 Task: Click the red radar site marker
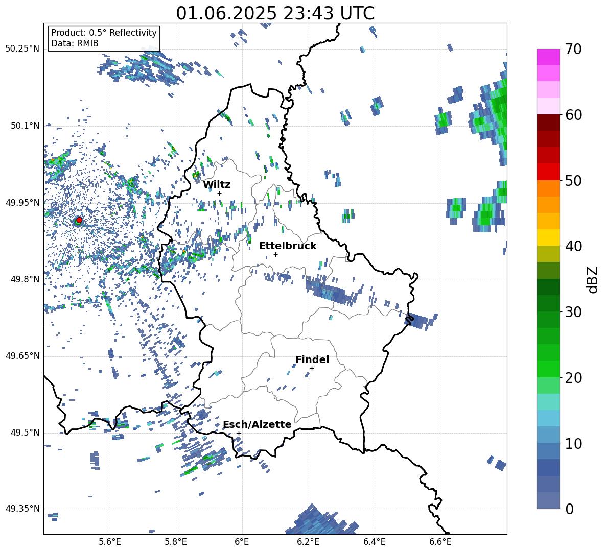pyautogui.click(x=79, y=220)
